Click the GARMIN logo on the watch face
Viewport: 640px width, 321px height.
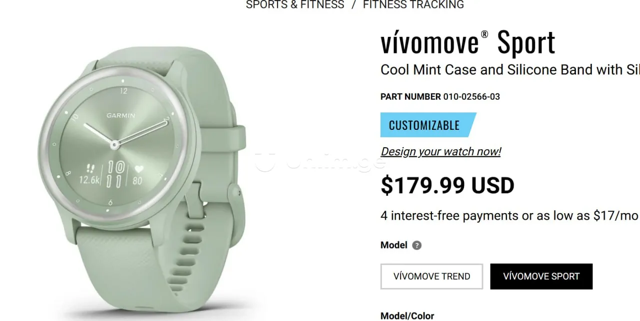point(120,115)
